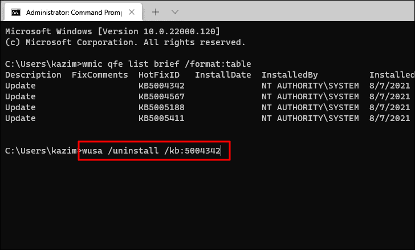Click the second C:\Users\kazim prompt path
Image resolution: width=415 pixels, height=250 pixels.
[41, 151]
